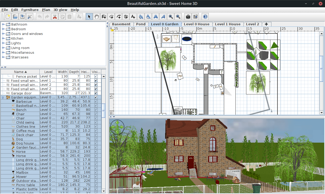325x194 pixels.
Task: Open the 3D view menu
Action: 60,10
